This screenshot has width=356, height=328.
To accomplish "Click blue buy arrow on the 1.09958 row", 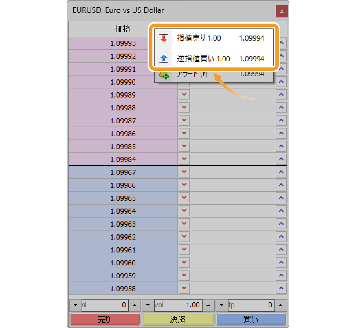I will (281, 288).
